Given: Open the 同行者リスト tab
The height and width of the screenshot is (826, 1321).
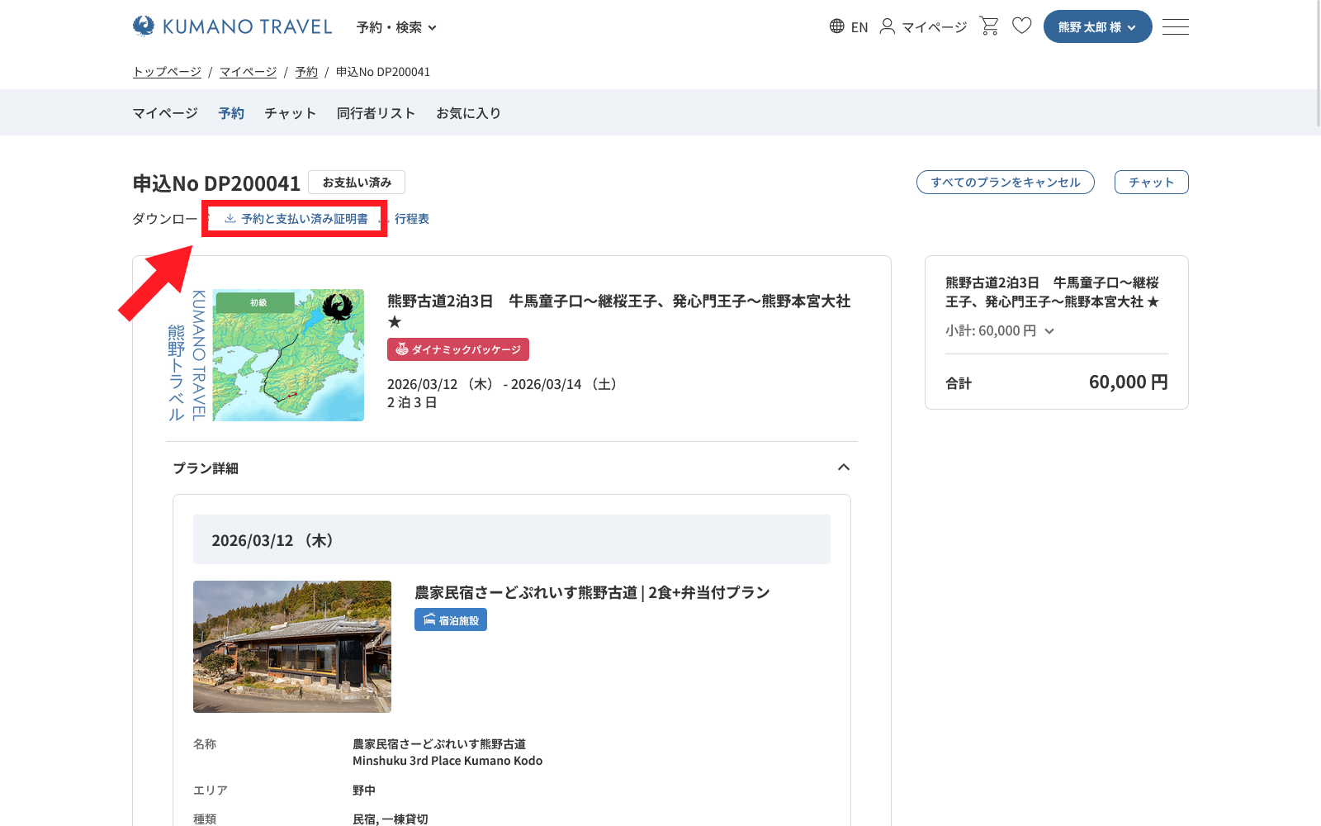Looking at the screenshot, I should tap(376, 113).
